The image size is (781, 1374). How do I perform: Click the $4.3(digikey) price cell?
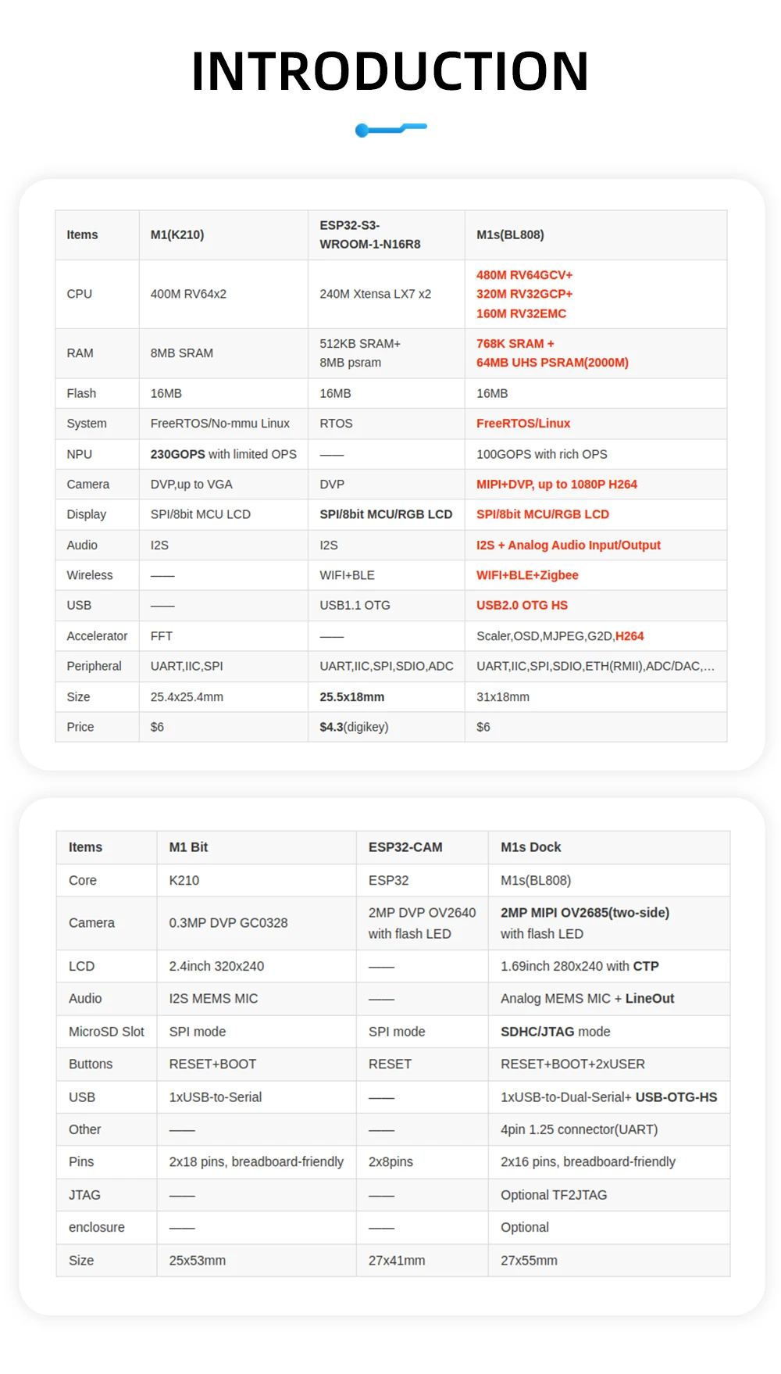(x=354, y=727)
